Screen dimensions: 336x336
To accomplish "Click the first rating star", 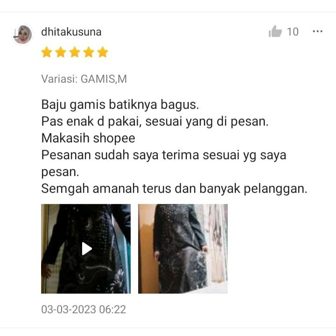I will pos(47,52).
